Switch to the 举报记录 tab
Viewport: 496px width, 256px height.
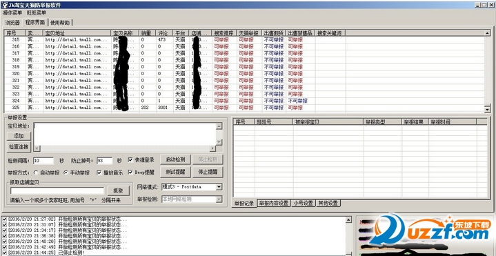pyautogui.click(x=244, y=203)
